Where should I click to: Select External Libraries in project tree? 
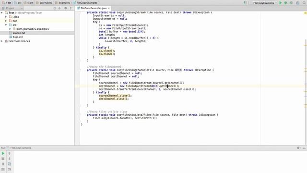(17, 41)
